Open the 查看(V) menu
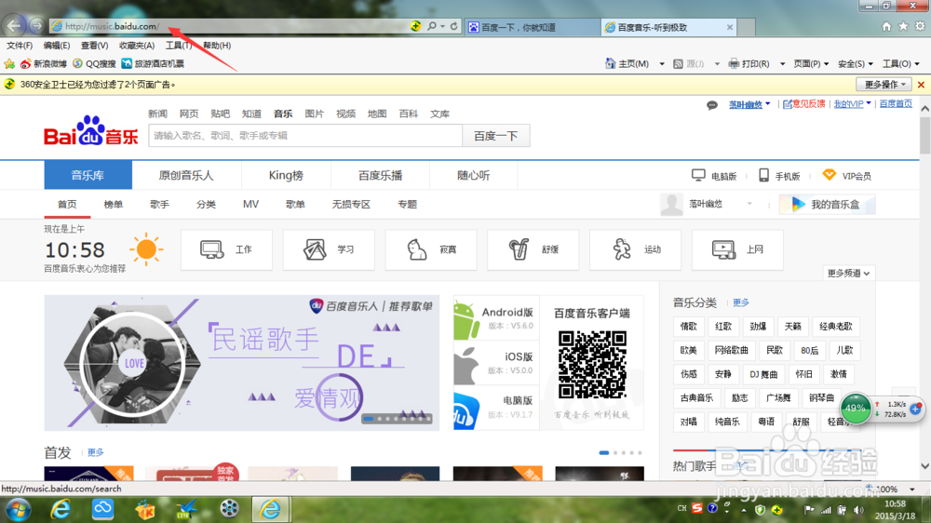 94,45
